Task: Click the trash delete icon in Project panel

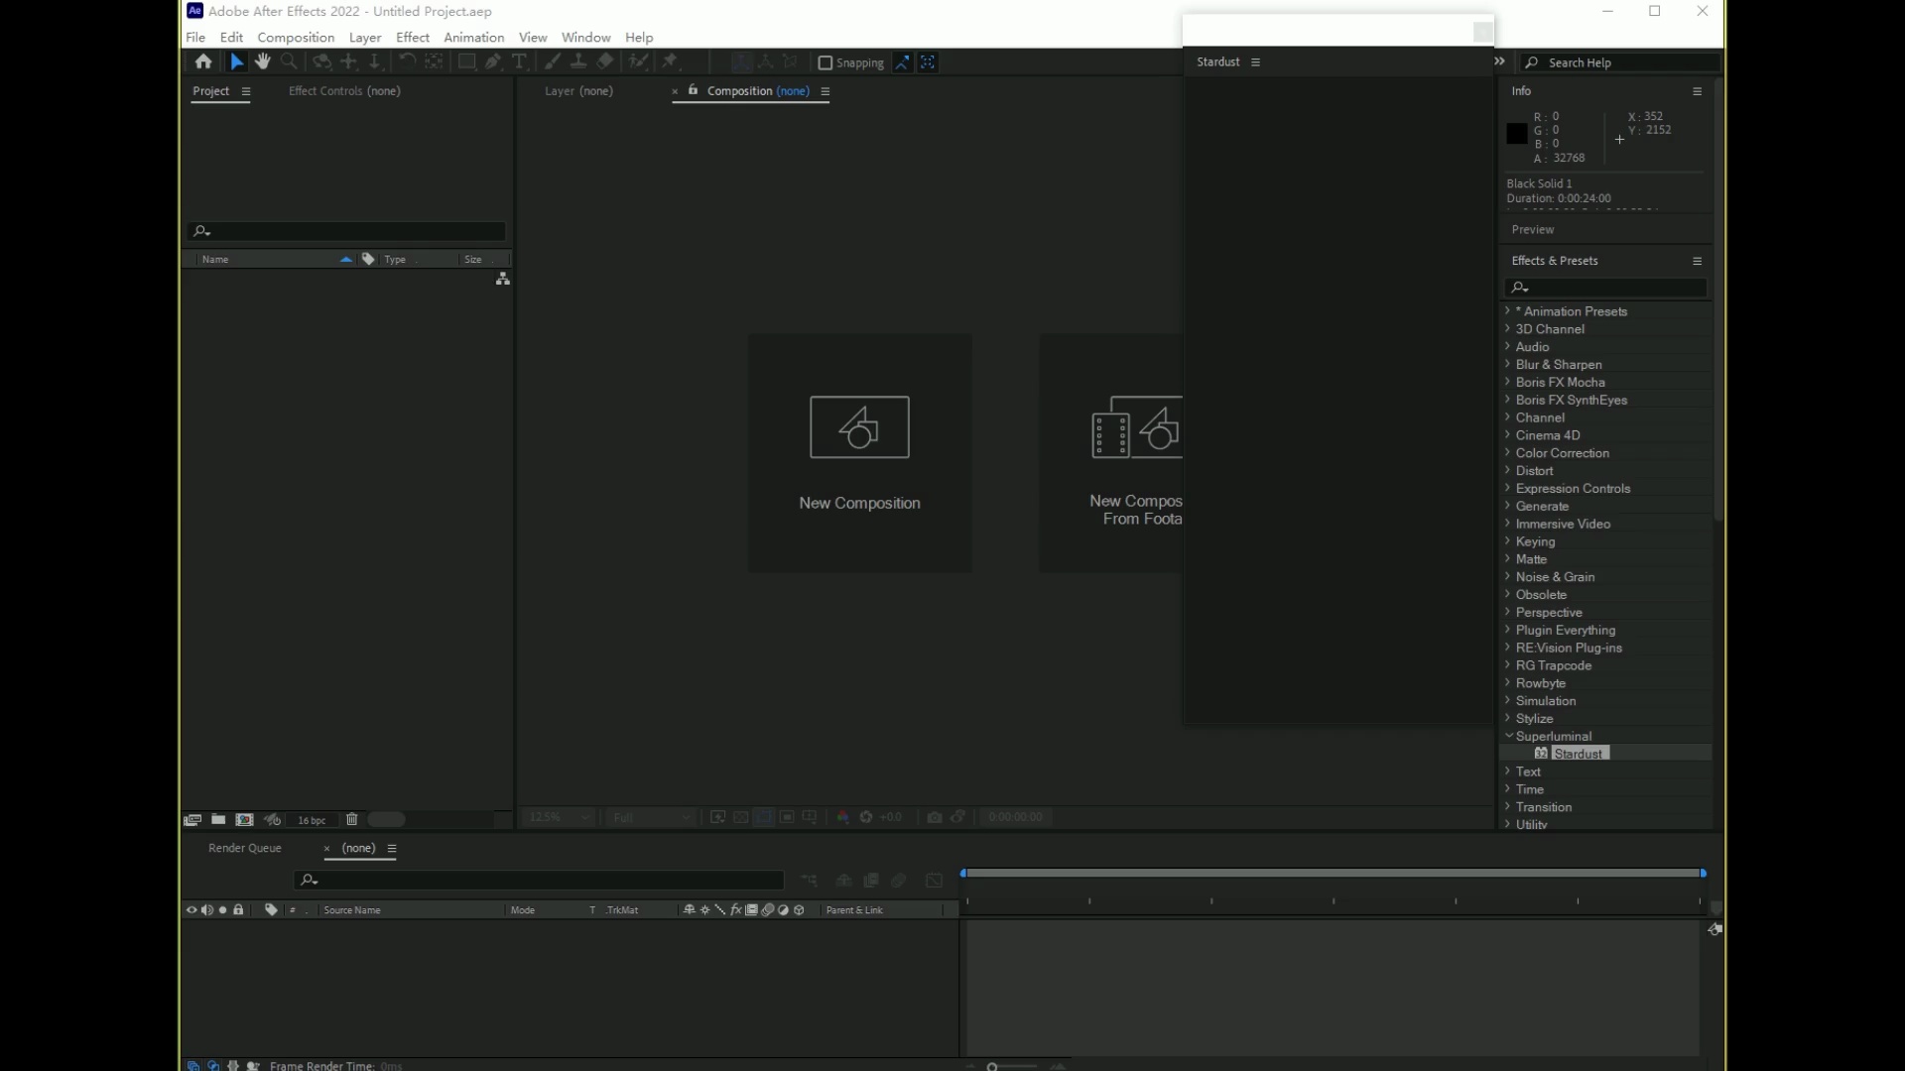Action: (351, 819)
